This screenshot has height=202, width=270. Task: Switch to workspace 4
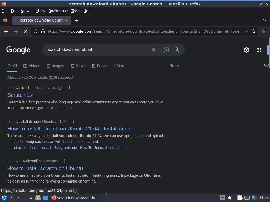point(31,198)
